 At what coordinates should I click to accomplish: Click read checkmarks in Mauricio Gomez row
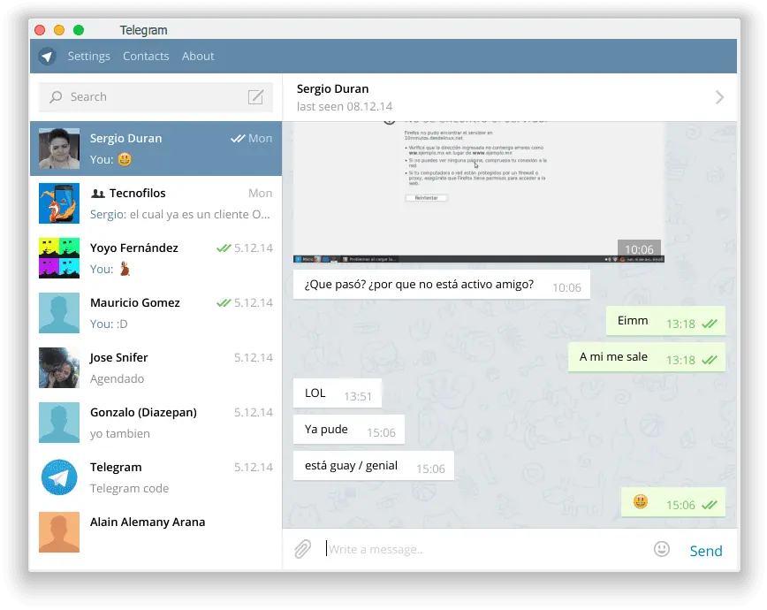point(224,303)
